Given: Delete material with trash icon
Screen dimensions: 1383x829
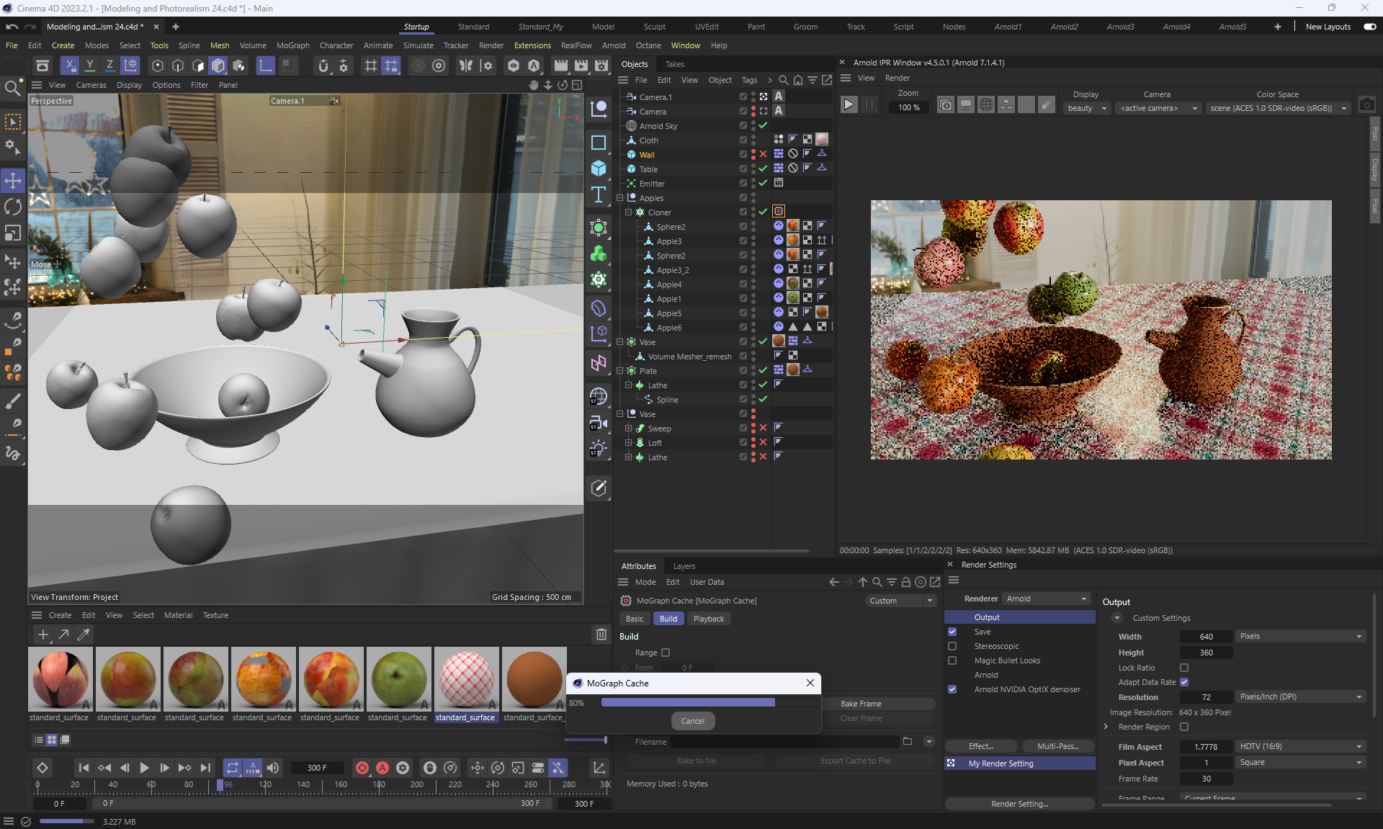Looking at the screenshot, I should (x=601, y=635).
